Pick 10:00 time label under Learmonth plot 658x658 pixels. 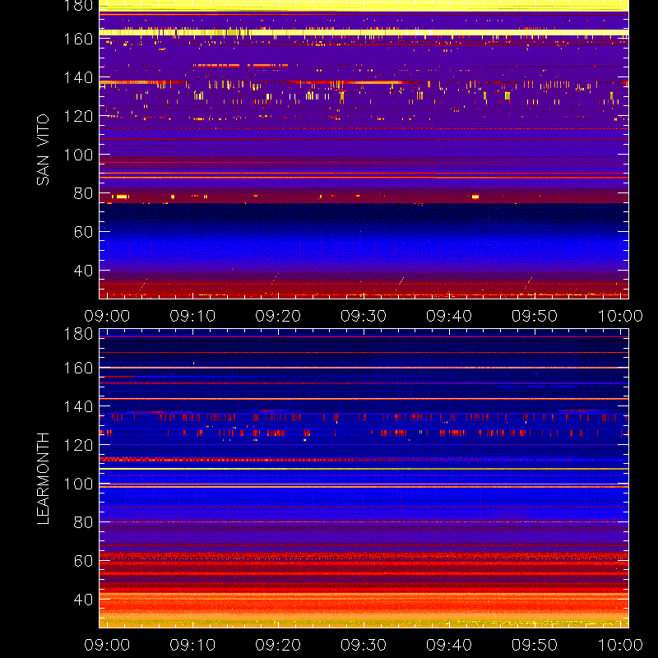[x=620, y=645]
